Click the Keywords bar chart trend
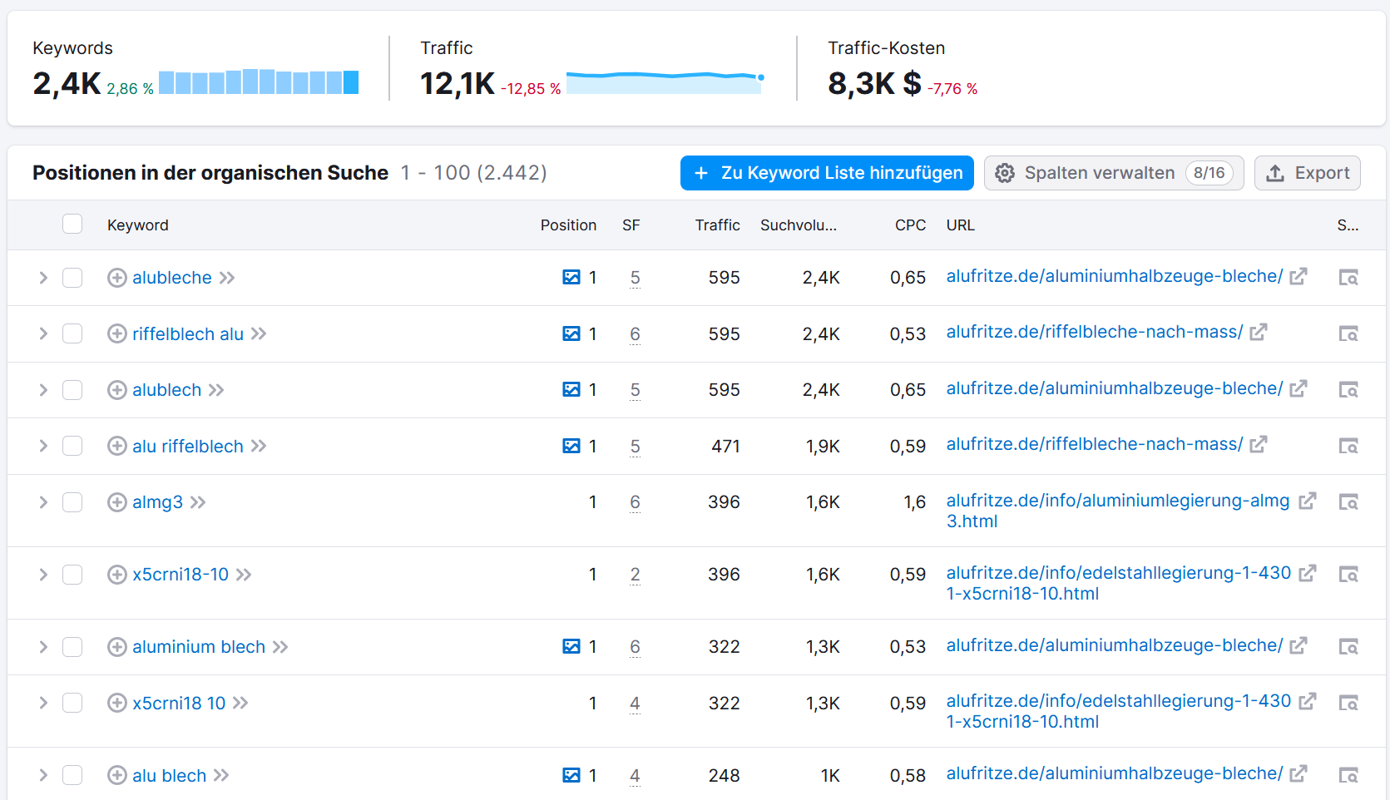 click(x=259, y=81)
